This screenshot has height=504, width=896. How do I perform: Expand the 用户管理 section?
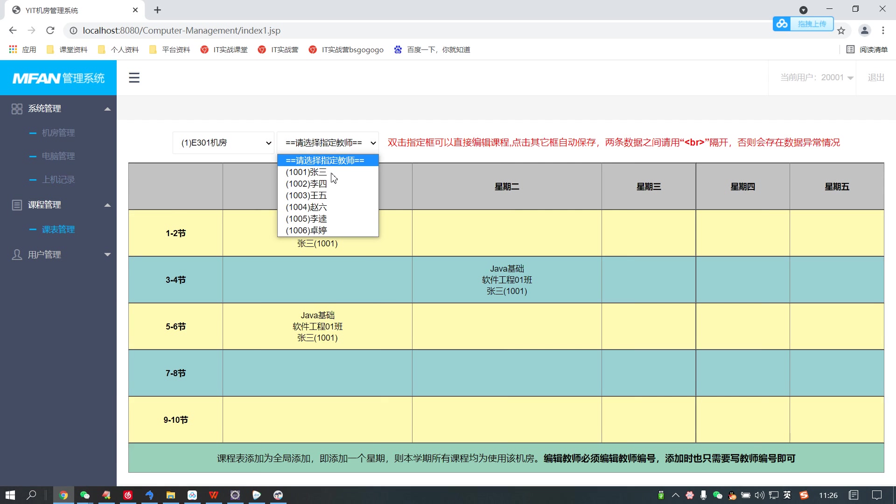pyautogui.click(x=107, y=254)
